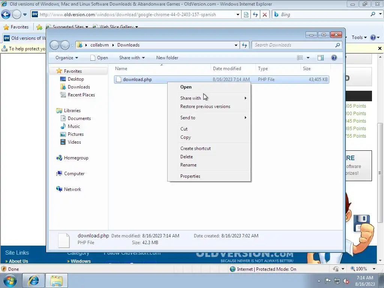Click Explorer refresh icon beside address bar
Image resolution: width=384 pixels, height=288 pixels.
coord(244,45)
